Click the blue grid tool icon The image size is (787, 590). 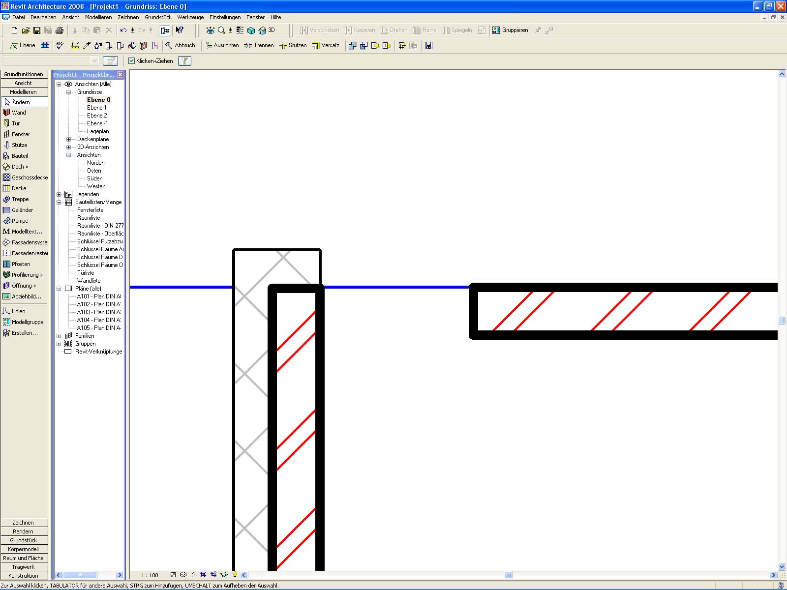45,45
